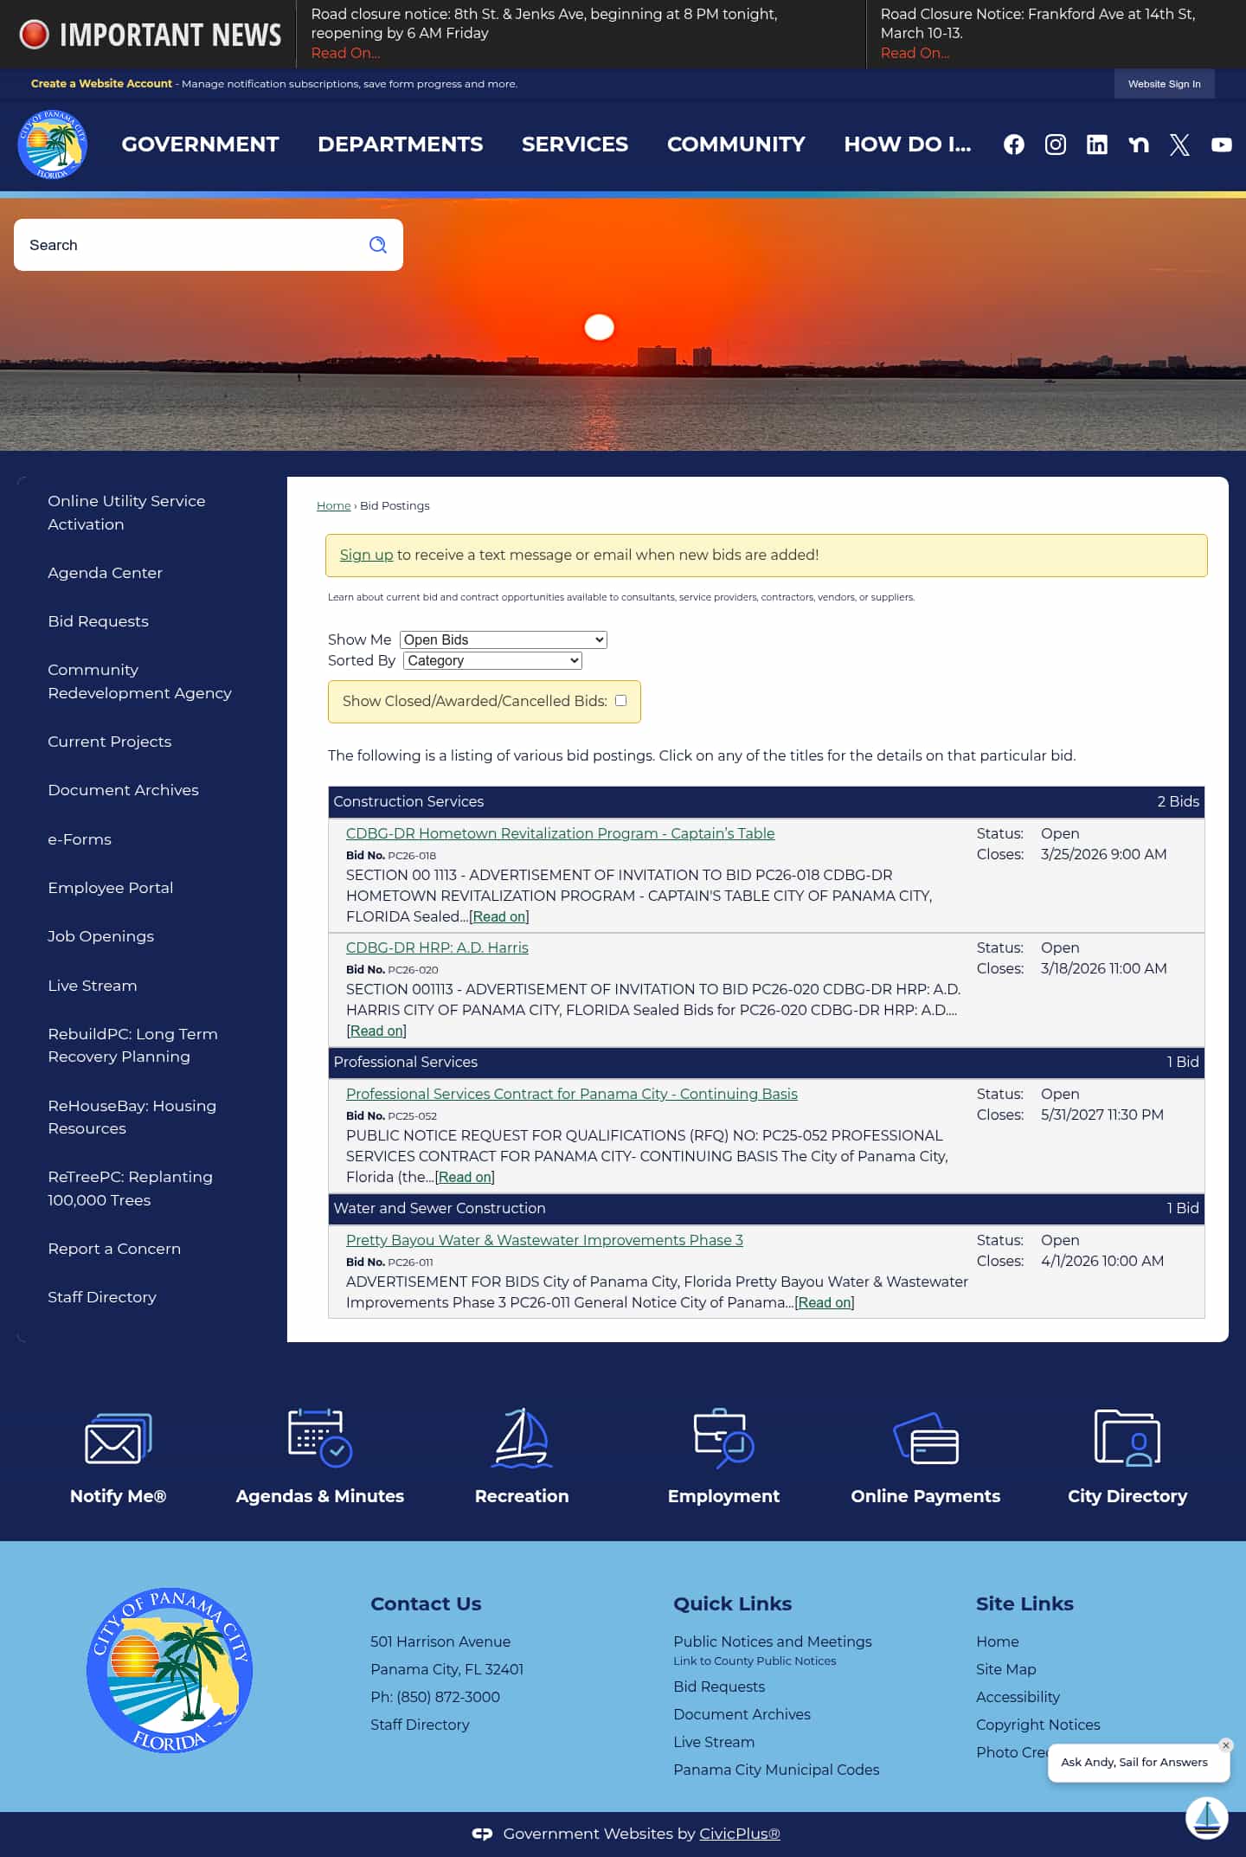The image size is (1246, 1857).
Task: Read on for Frankford Ave closure notice
Action: [915, 54]
